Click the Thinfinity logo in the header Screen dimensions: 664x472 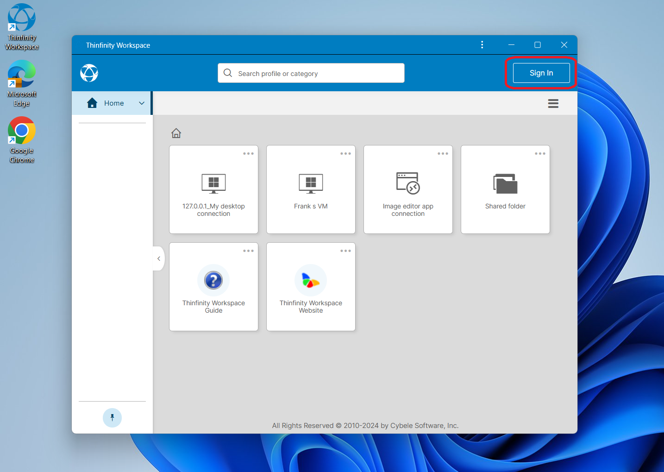(89, 73)
